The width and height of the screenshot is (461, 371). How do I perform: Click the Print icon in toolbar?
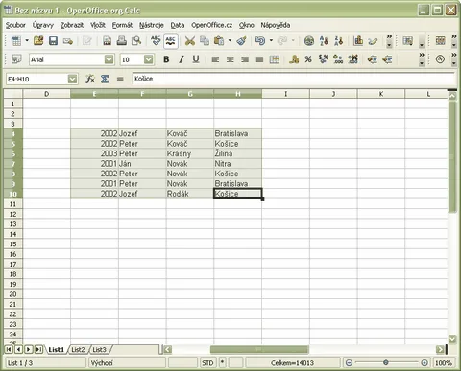pos(122,41)
